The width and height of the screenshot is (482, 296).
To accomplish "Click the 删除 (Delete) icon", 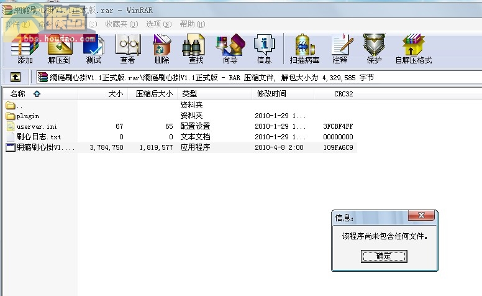I will pos(161,49).
